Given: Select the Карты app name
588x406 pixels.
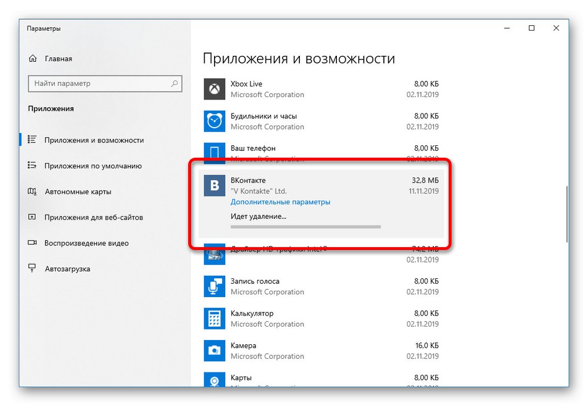Looking at the screenshot, I should [241, 378].
